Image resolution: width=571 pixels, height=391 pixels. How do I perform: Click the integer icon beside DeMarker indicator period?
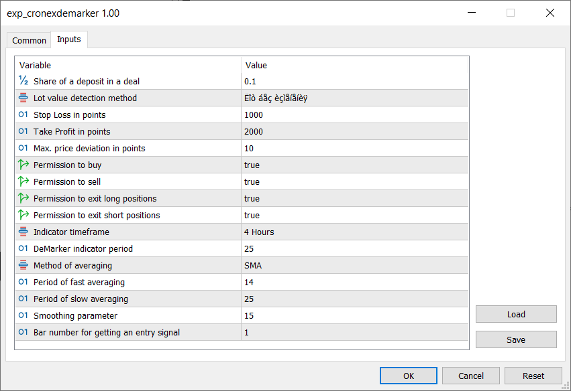23,248
